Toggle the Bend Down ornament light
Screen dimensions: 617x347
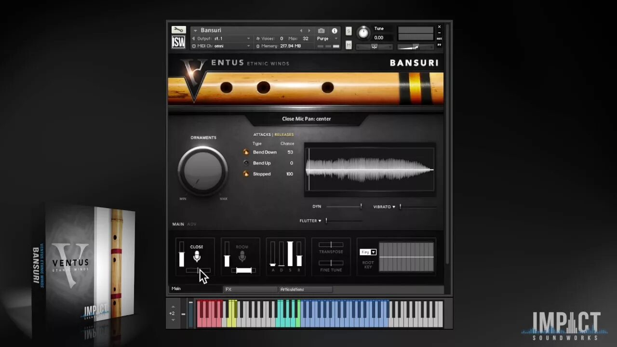(246, 152)
